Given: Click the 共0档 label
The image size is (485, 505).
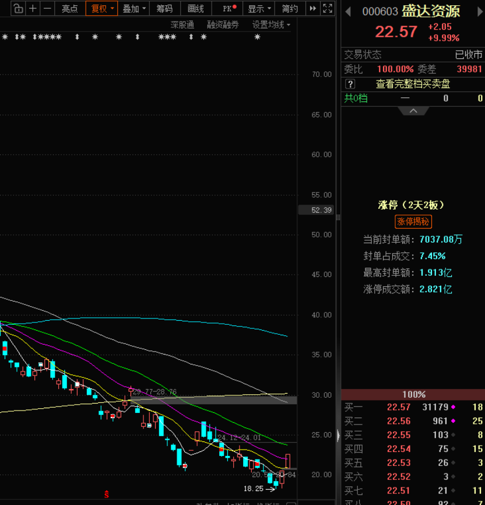Looking at the screenshot, I should (x=356, y=98).
